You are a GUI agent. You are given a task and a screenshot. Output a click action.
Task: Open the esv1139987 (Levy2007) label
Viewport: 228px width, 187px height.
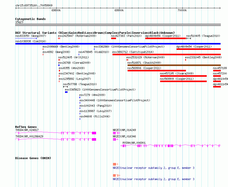pyautogui.click(x=96, y=111)
